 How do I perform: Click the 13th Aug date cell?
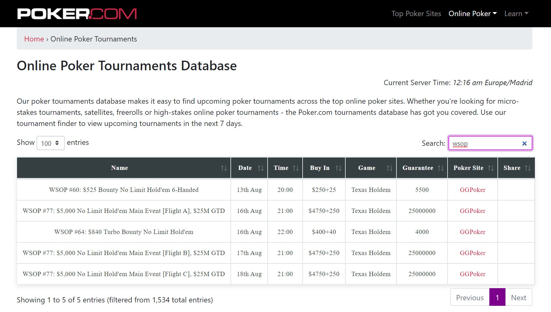[249, 190]
